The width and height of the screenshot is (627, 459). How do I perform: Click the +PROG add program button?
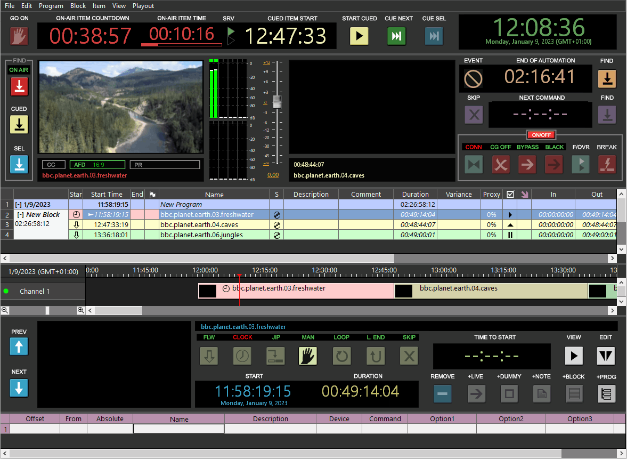click(607, 394)
